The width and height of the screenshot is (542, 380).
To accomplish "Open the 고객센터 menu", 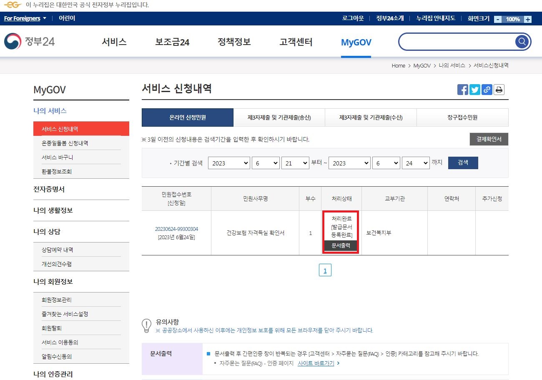I will tap(295, 42).
